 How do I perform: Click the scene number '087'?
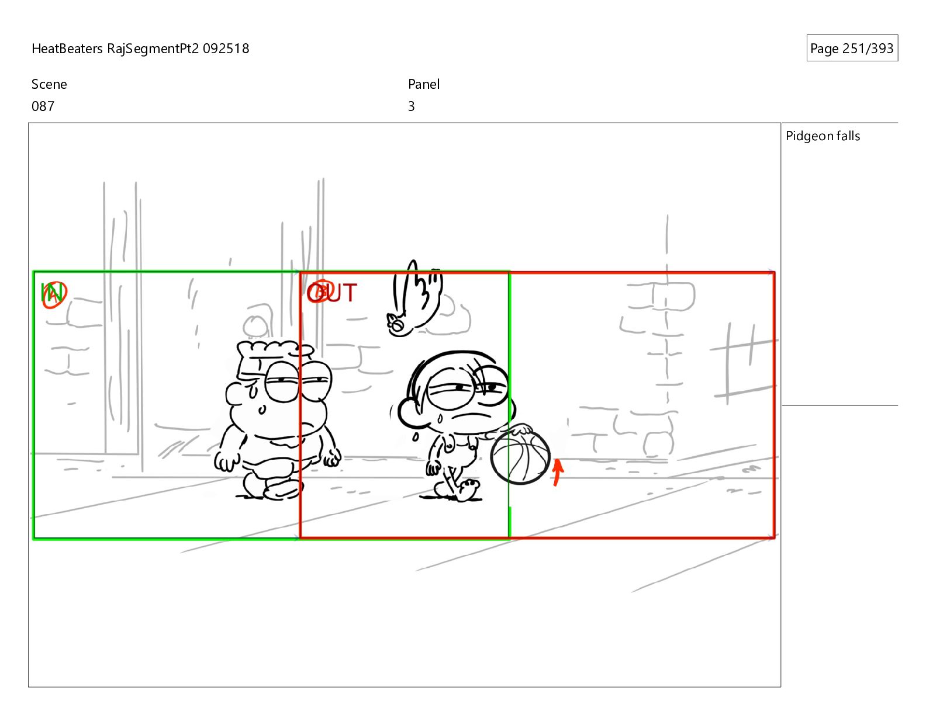tap(43, 106)
